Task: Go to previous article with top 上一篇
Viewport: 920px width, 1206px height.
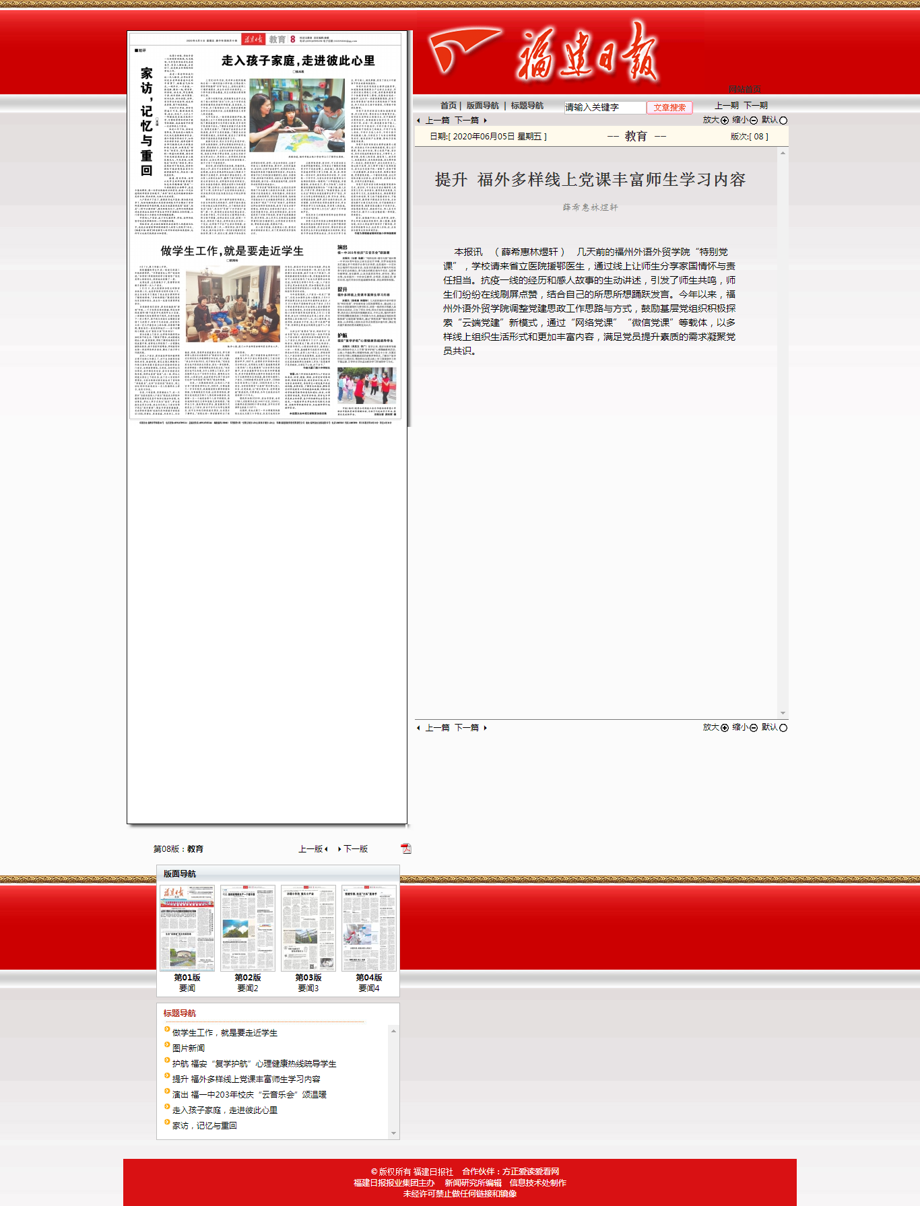Action: (x=436, y=121)
